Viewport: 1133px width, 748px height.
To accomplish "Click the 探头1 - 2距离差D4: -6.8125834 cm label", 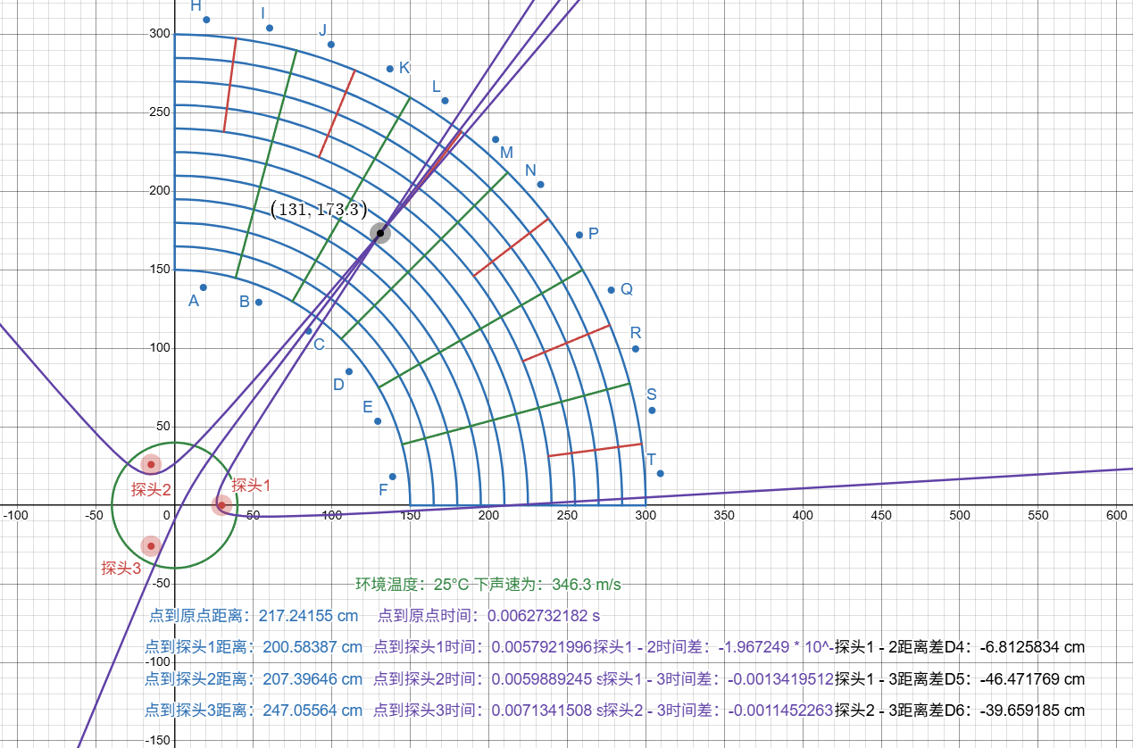I will pos(960,647).
